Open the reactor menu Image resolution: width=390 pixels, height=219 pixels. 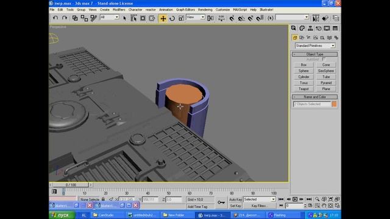tap(151, 10)
